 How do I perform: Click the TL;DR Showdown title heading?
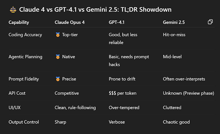(95, 9)
